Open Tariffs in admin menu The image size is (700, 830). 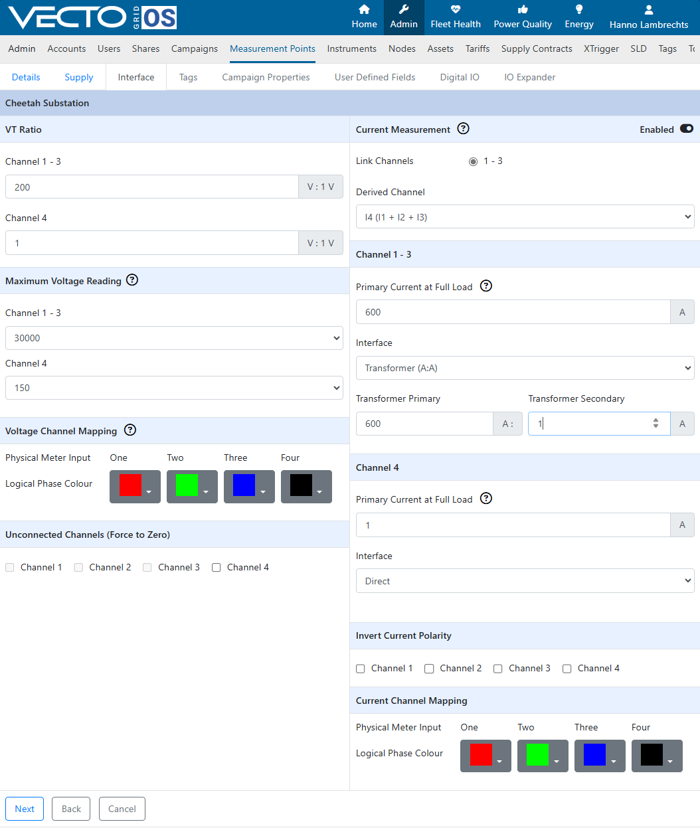478,48
